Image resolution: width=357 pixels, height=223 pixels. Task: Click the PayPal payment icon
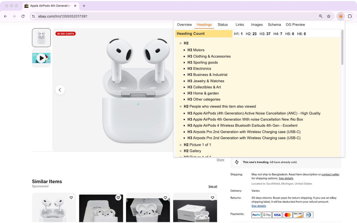pyautogui.click(x=256, y=215)
